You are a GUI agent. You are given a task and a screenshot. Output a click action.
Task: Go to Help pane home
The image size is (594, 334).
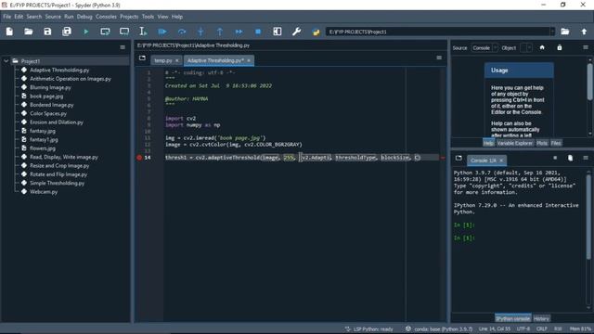point(542,47)
